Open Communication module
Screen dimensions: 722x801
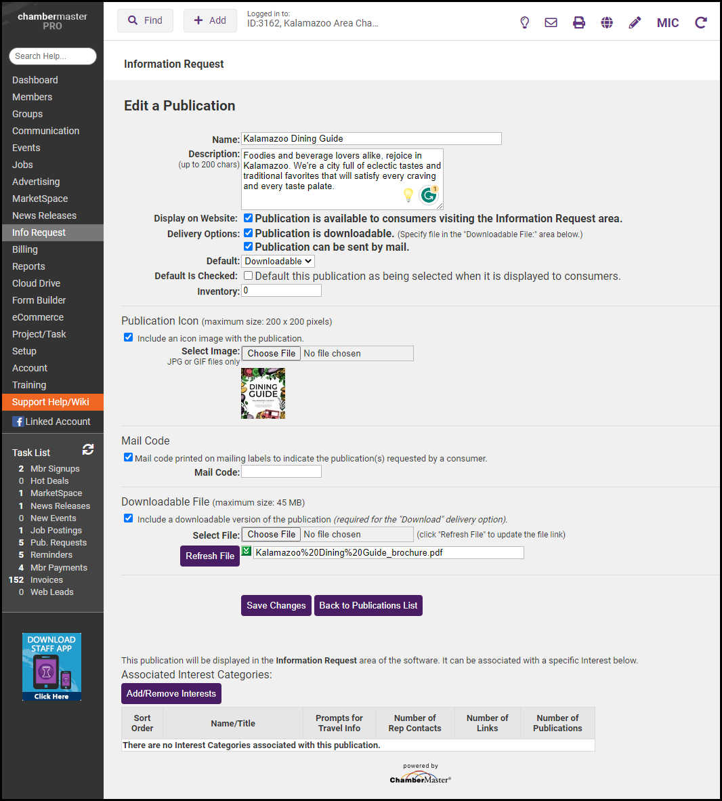pyautogui.click(x=45, y=131)
